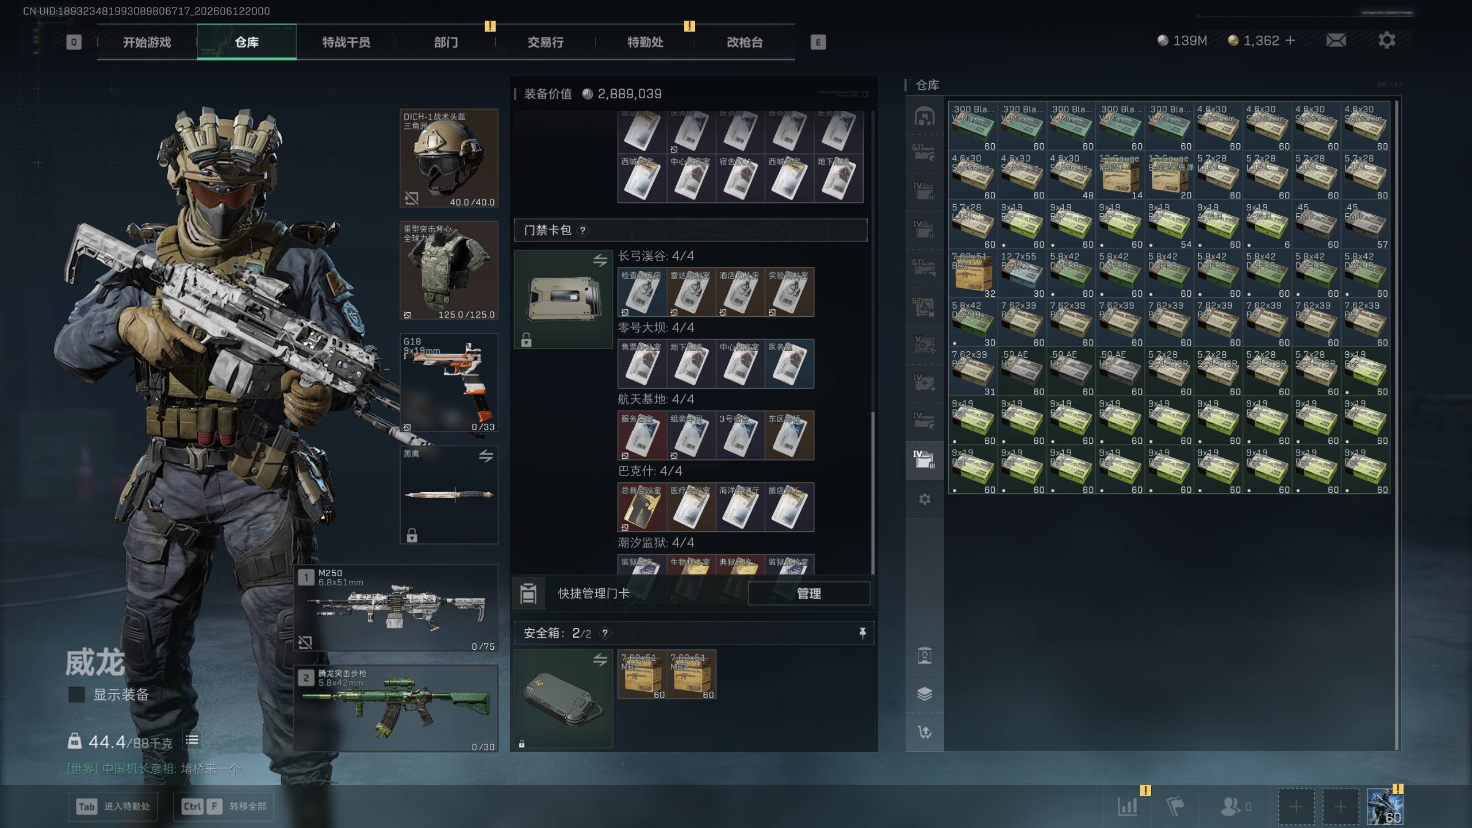Screen dimensions: 1472x828
Task: Click the player avatar showing level 60
Action: click(x=1385, y=806)
